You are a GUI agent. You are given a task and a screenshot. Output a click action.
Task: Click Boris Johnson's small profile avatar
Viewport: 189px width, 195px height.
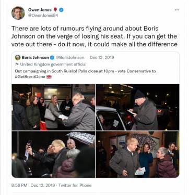18,57
